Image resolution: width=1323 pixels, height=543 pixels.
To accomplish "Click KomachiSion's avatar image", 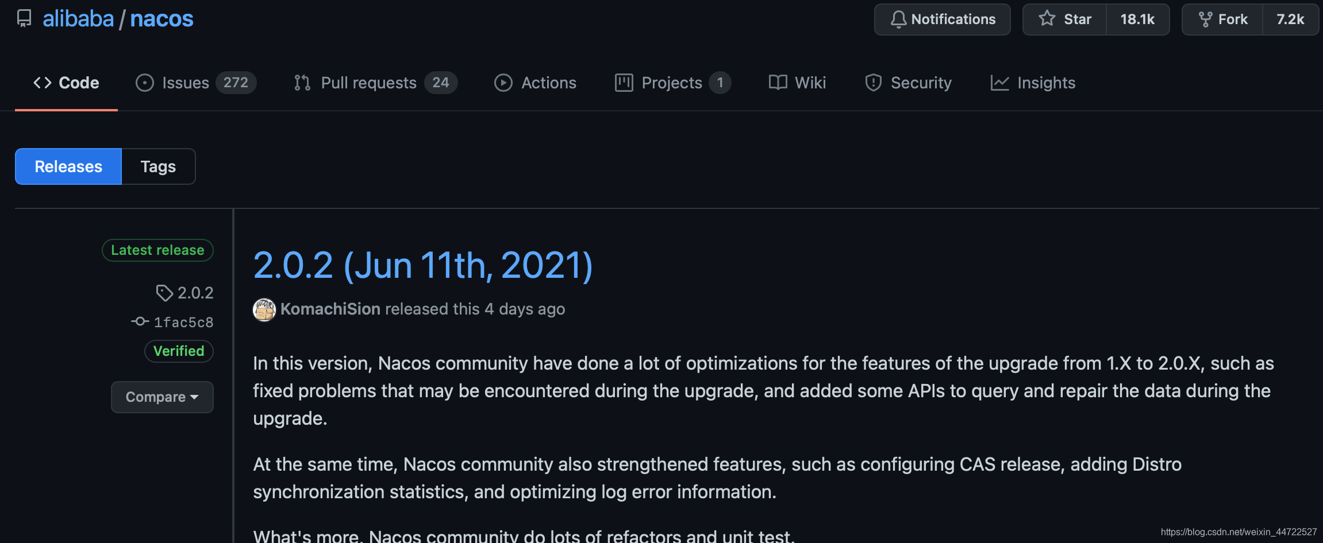I will (264, 310).
